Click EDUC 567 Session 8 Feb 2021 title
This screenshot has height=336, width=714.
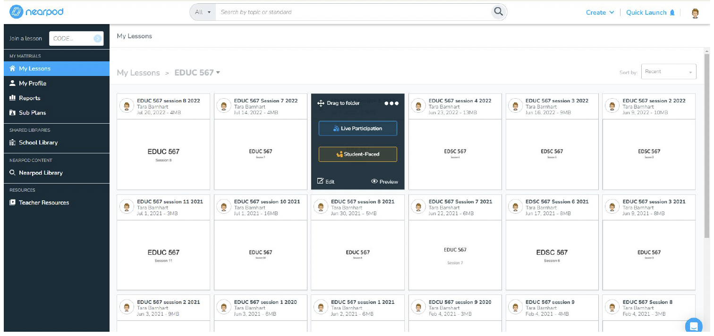[x=647, y=302]
